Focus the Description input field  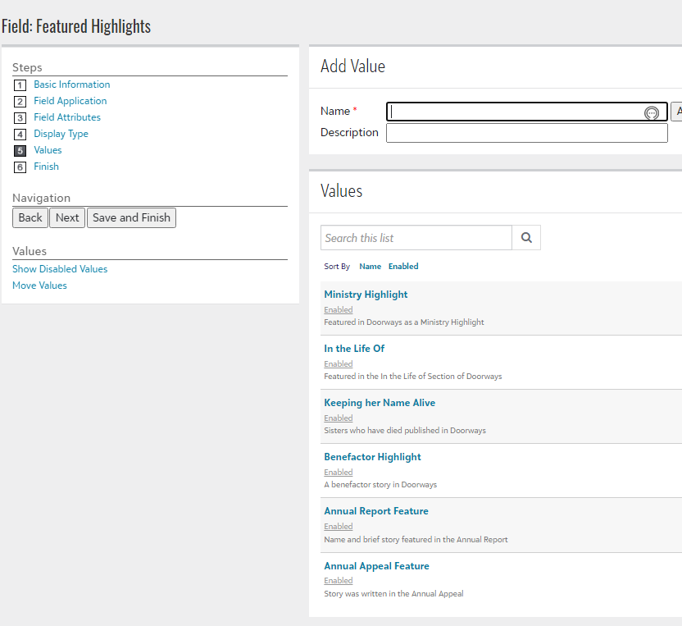pyautogui.click(x=526, y=133)
